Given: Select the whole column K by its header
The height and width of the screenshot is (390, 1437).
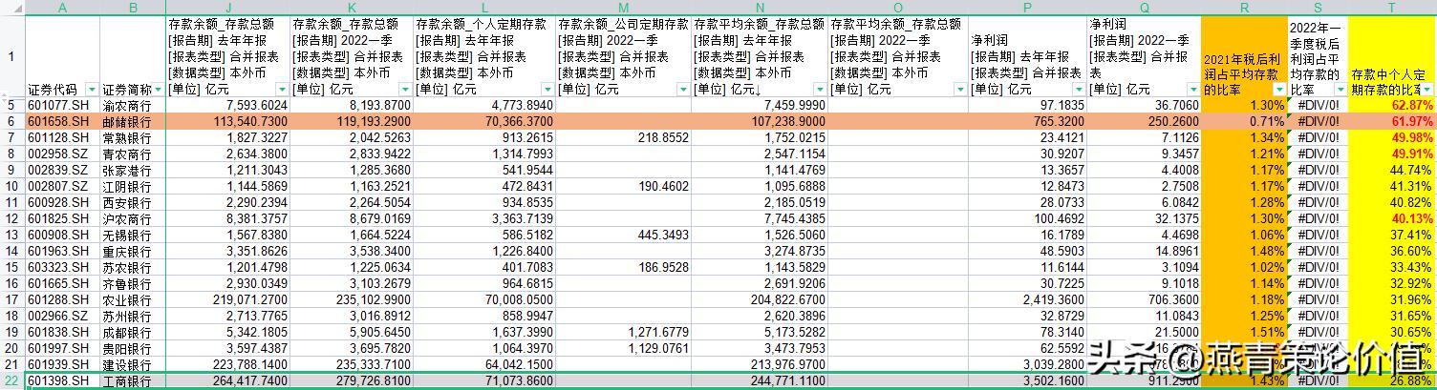Looking at the screenshot, I should [352, 8].
